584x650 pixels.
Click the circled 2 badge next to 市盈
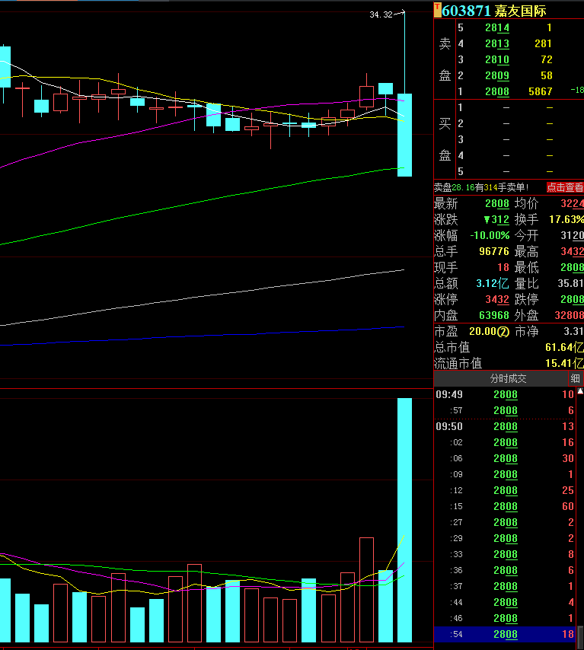click(503, 331)
